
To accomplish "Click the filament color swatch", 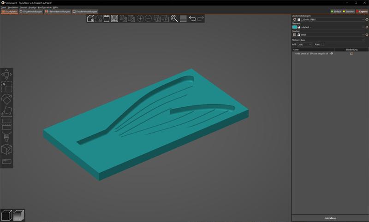I will click(295, 27).
